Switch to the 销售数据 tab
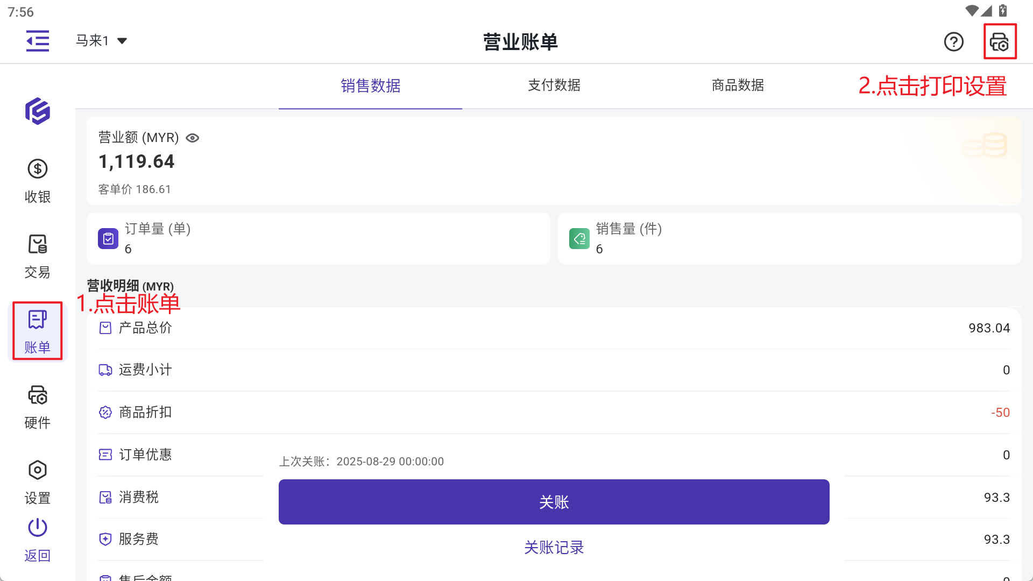 370,86
